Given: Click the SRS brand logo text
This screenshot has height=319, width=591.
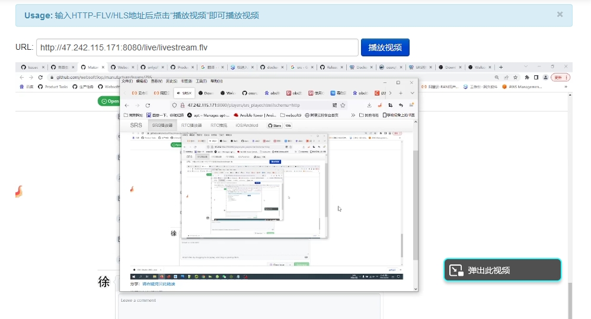Looking at the screenshot, I should point(136,126).
